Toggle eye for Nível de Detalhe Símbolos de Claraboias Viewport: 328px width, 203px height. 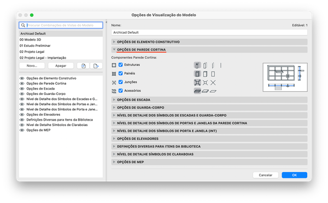click(x=22, y=125)
